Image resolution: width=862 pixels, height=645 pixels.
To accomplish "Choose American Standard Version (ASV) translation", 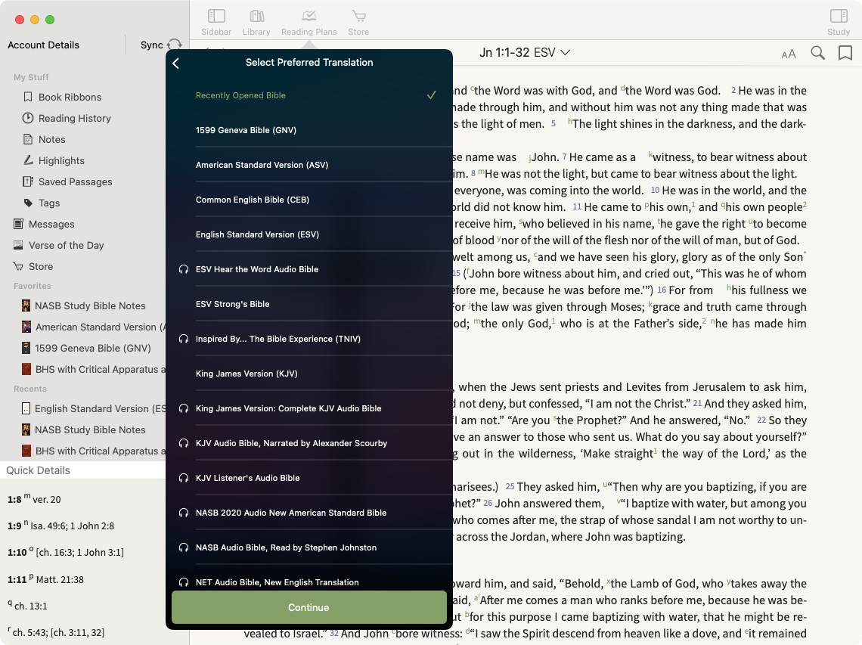I will (309, 165).
